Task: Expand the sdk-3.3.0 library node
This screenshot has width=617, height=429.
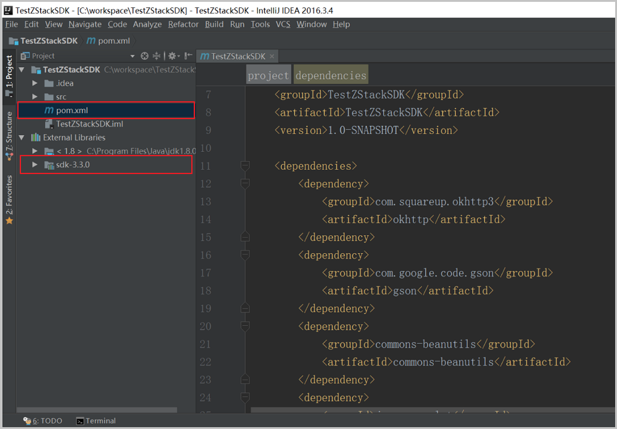Action: (35, 165)
